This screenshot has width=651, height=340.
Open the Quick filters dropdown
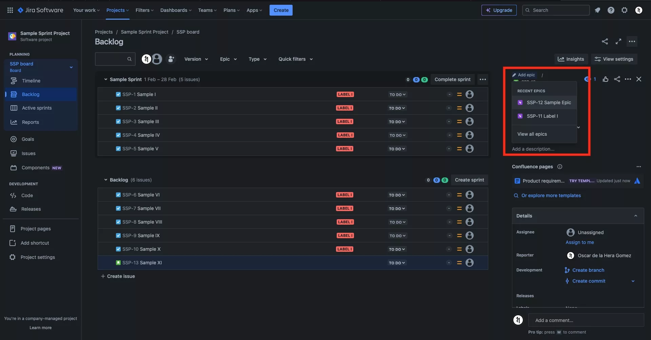[x=295, y=59]
